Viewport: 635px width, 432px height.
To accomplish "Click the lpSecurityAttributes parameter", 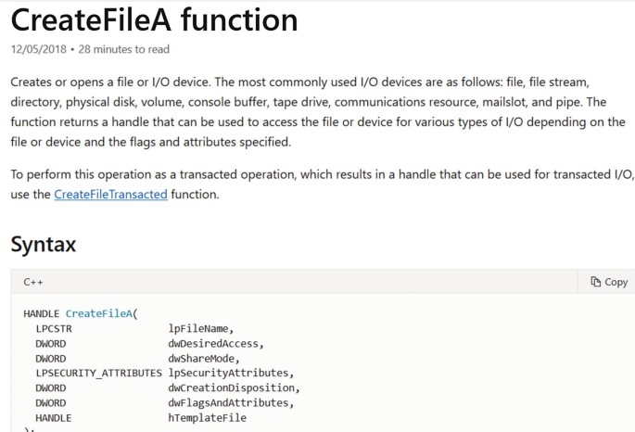I will coord(228,373).
